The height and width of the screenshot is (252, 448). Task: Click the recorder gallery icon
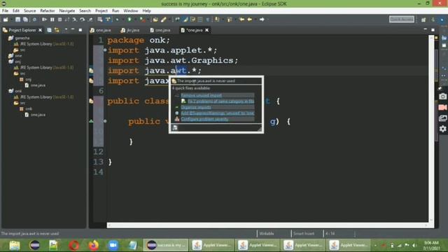point(442,118)
